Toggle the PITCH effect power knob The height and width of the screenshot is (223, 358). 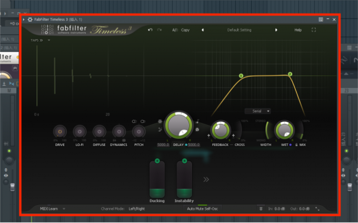click(138, 132)
